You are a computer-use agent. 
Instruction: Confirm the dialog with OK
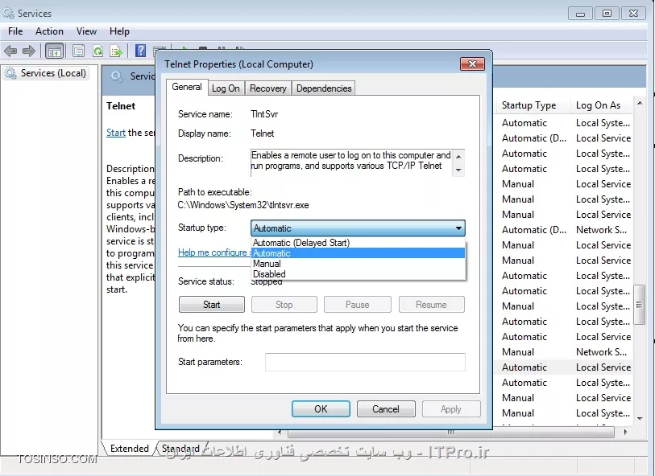(321, 409)
